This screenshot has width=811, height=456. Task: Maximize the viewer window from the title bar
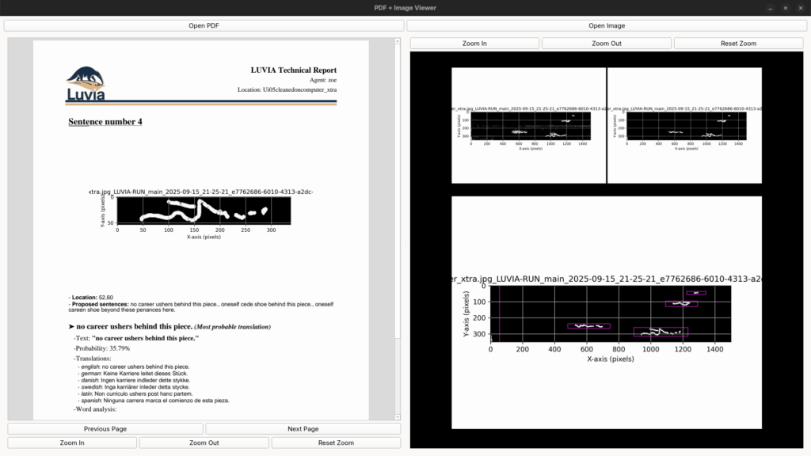pos(784,8)
